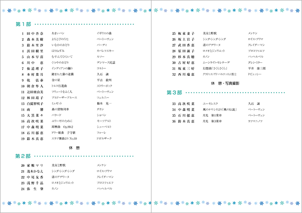Image resolution: width=302 pixels, height=213 pixels.
Task: Select the composer 'デンマーク民謡'
Action: [x=106, y=63]
